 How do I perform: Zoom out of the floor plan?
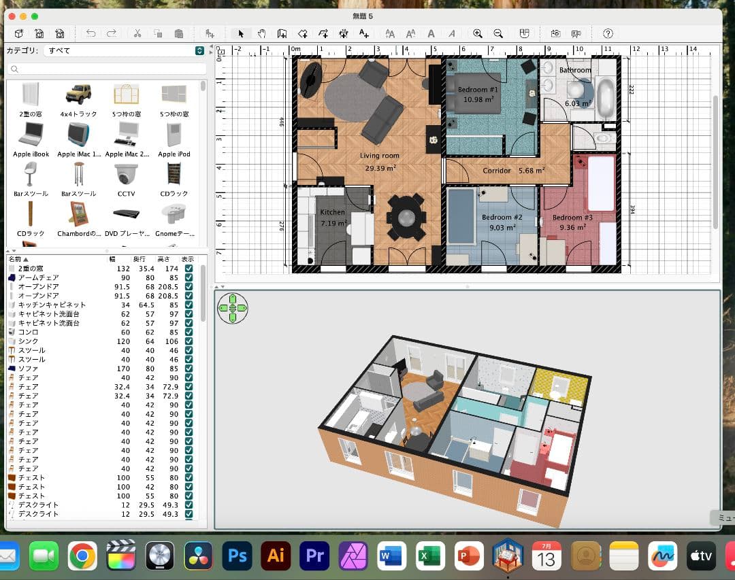point(499,33)
